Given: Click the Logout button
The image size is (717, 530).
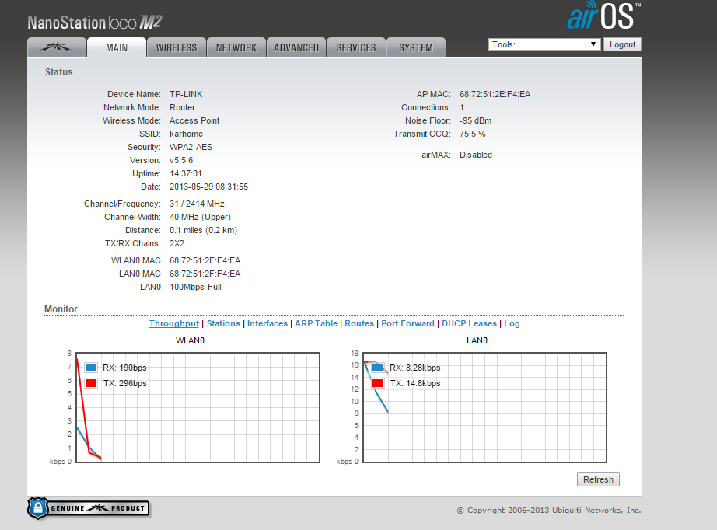Looking at the screenshot, I should (x=622, y=44).
